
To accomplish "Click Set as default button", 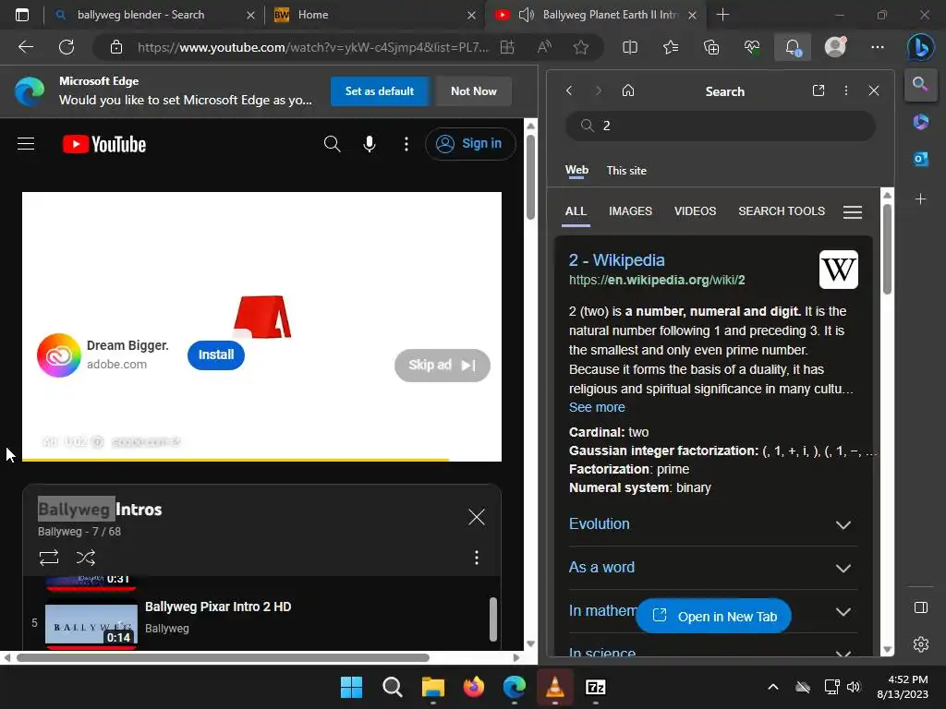I will click(380, 91).
